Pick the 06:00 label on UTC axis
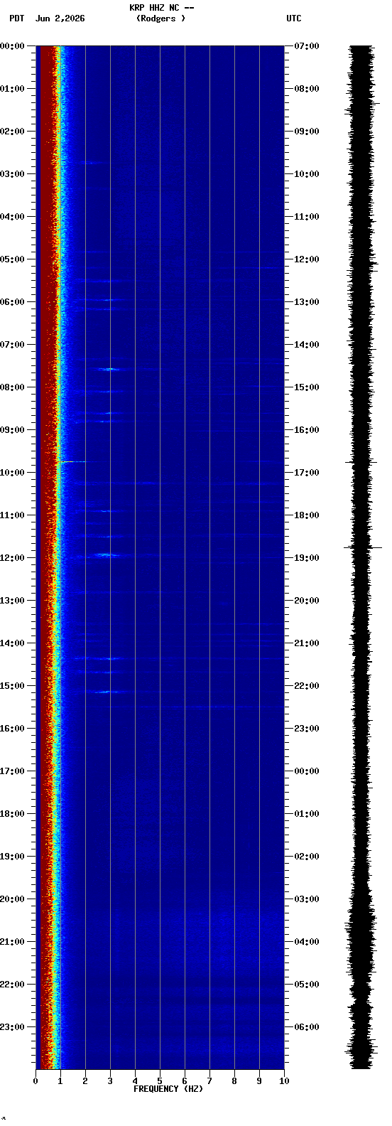Screen dimensions: 392x1126 [x=307, y=1027]
